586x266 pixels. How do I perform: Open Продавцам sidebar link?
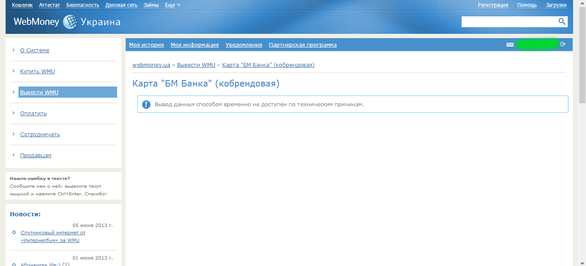(x=36, y=155)
